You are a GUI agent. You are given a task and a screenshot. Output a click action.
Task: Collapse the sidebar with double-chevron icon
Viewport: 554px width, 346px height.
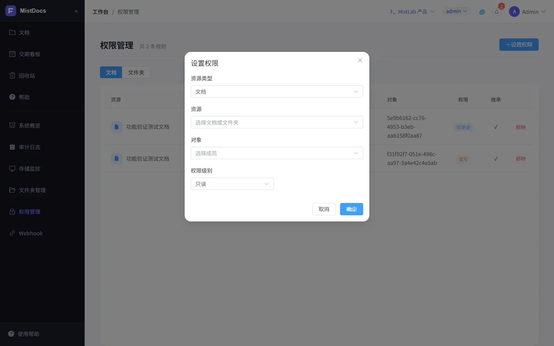click(76, 11)
